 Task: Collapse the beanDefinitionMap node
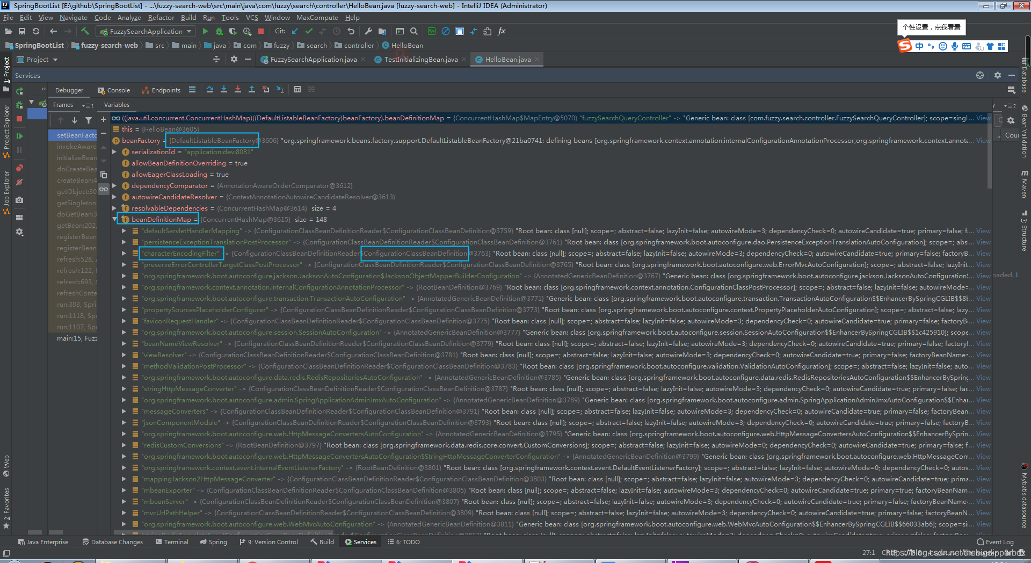(x=114, y=219)
